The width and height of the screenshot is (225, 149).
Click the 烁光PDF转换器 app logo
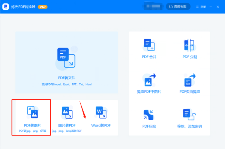(x=6, y=7)
